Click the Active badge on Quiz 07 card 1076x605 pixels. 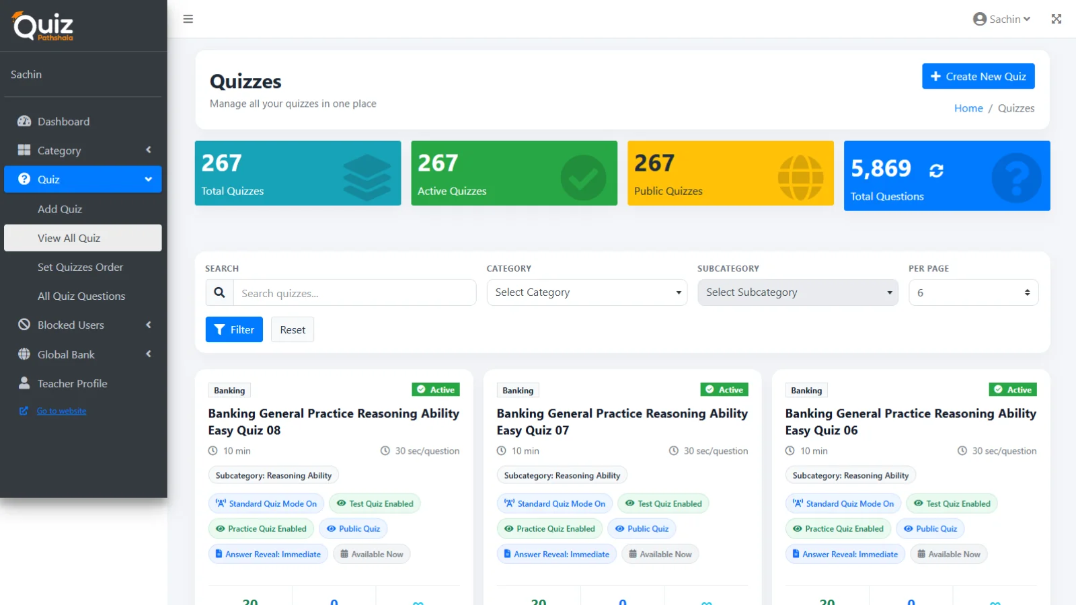coord(724,389)
